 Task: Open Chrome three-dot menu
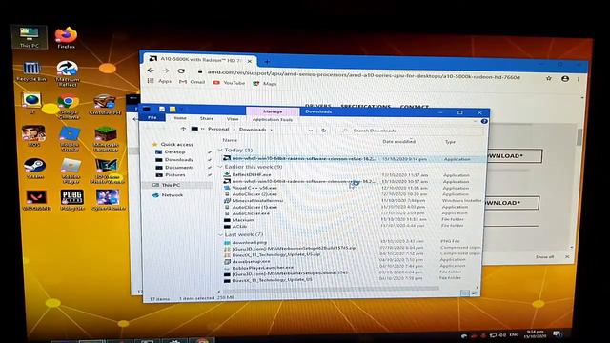coord(579,79)
